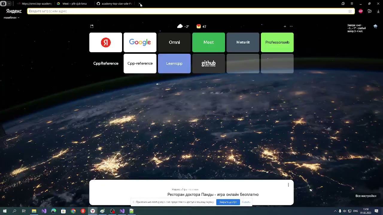Open the bookmarks collections icon in title bar

pos(343,4)
